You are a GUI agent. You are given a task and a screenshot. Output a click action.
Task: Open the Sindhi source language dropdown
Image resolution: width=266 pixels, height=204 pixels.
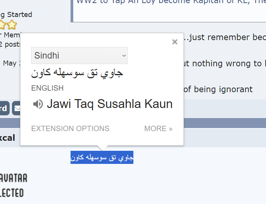click(x=79, y=56)
